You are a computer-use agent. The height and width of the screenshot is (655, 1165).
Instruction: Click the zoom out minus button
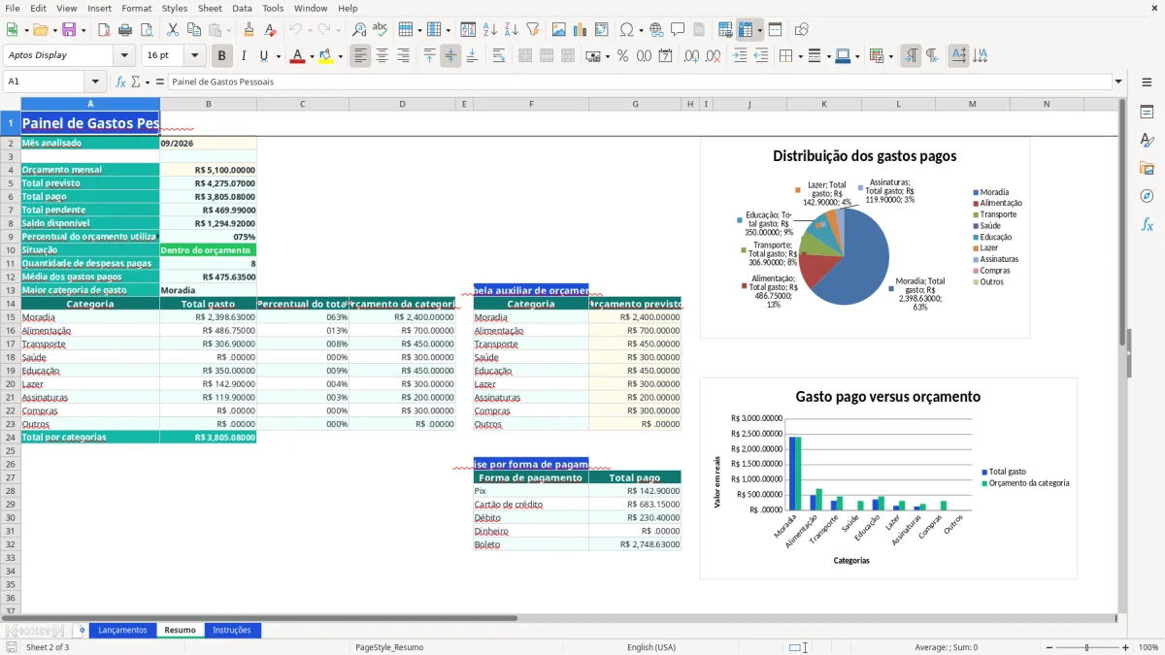pos(1048,647)
